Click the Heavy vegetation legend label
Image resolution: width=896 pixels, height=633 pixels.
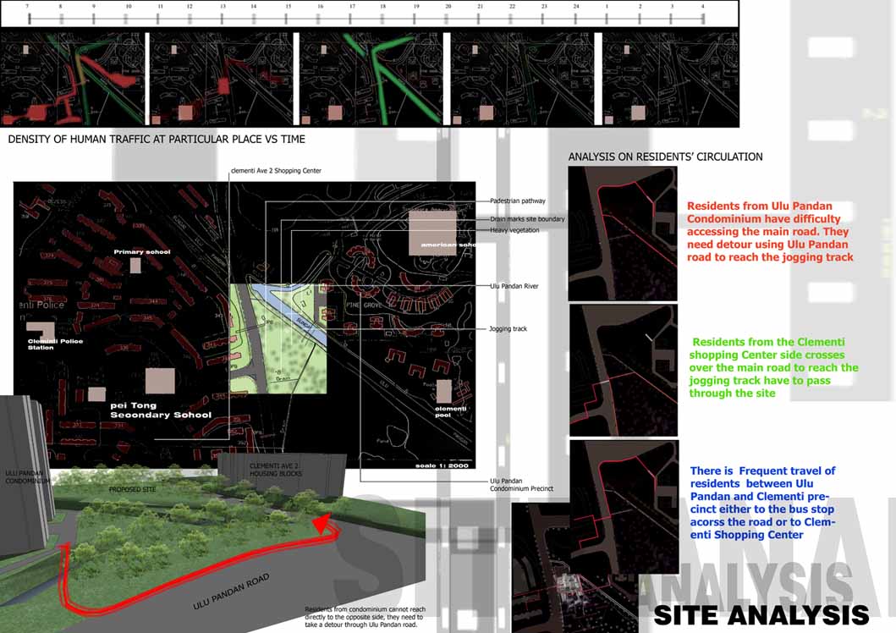click(514, 230)
